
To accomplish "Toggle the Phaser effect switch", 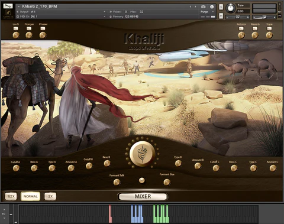I will [x=43, y=28].
